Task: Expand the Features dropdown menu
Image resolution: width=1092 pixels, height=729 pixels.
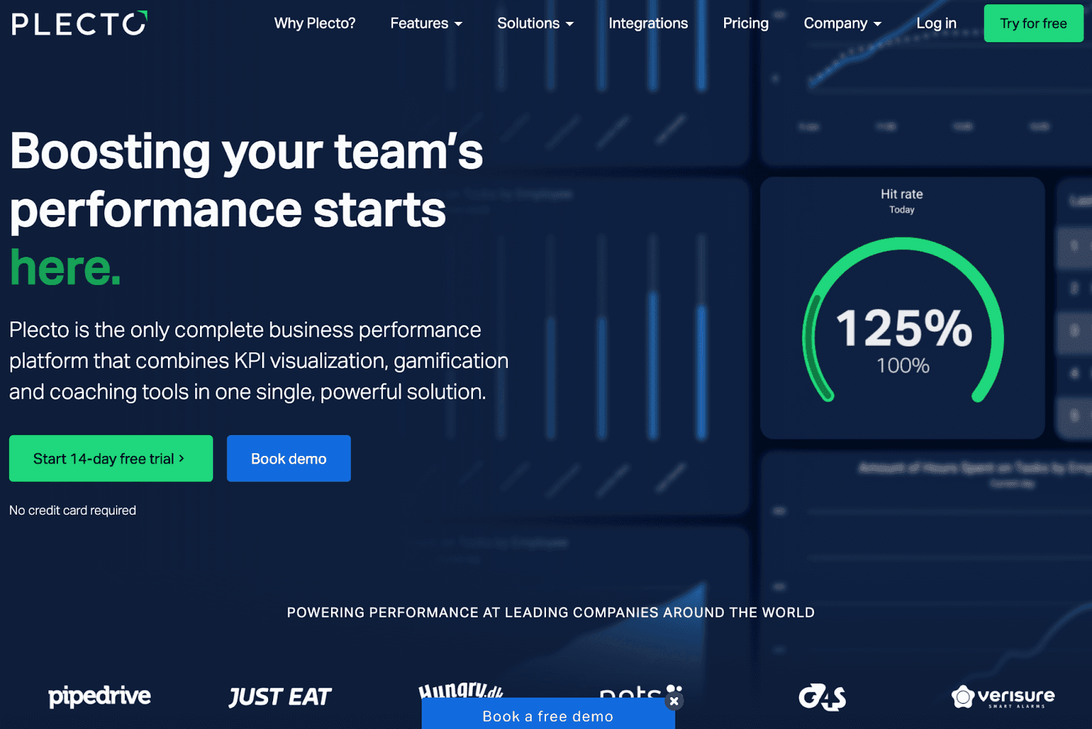Action: pos(427,23)
